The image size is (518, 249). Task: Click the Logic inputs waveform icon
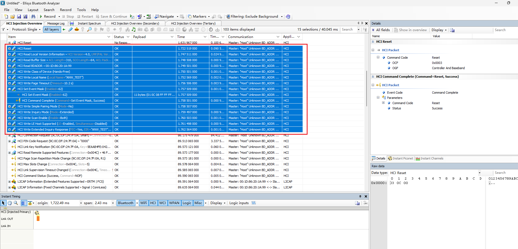tap(254, 203)
